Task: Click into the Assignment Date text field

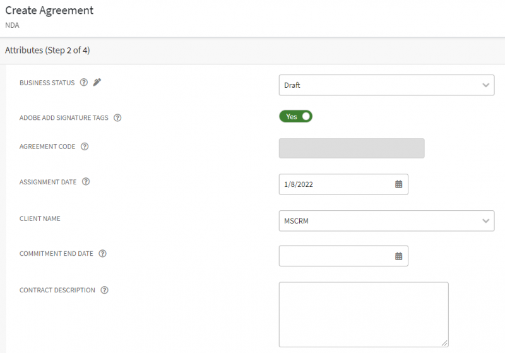Action: [x=335, y=184]
